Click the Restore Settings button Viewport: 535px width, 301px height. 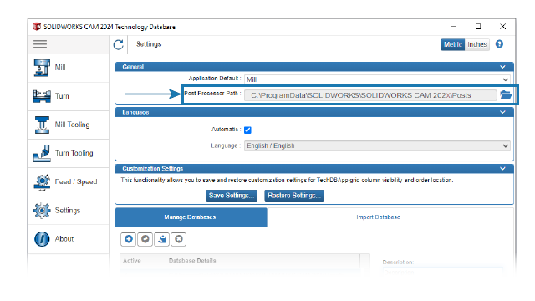(294, 196)
